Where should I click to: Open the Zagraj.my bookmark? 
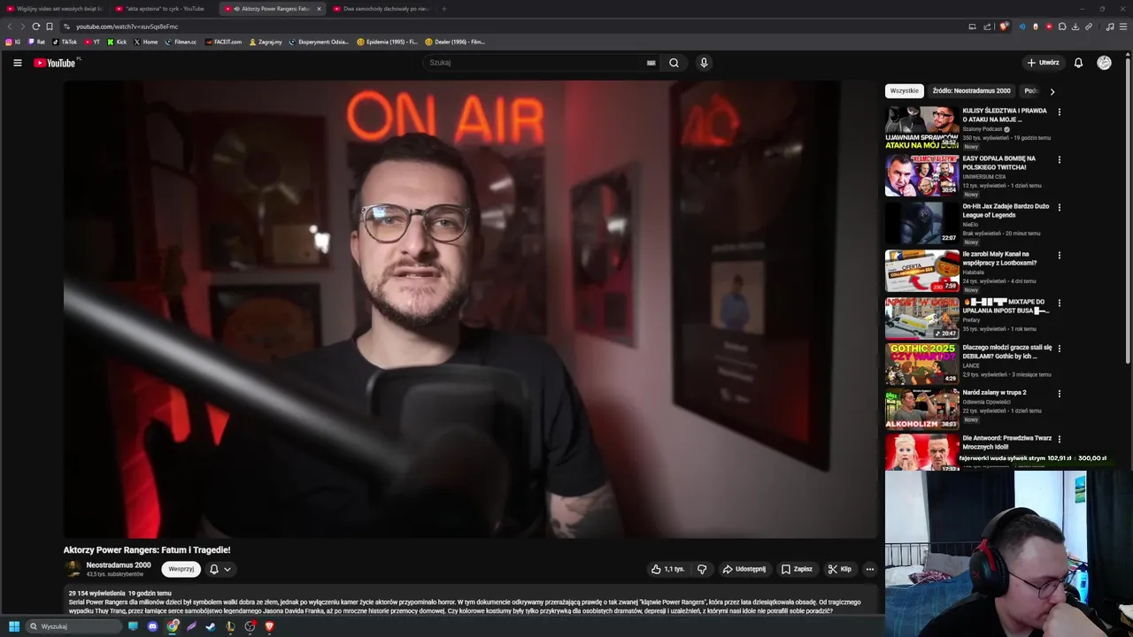click(x=266, y=42)
